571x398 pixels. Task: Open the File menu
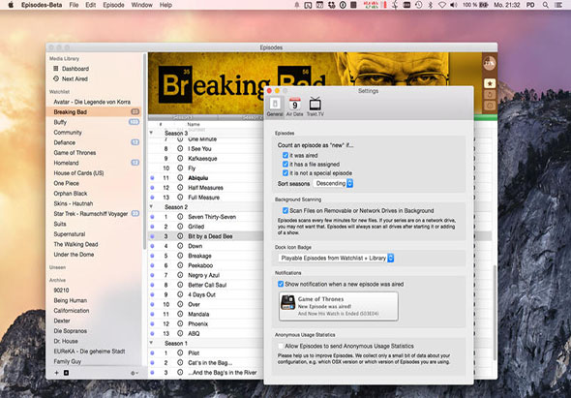coord(74,5)
